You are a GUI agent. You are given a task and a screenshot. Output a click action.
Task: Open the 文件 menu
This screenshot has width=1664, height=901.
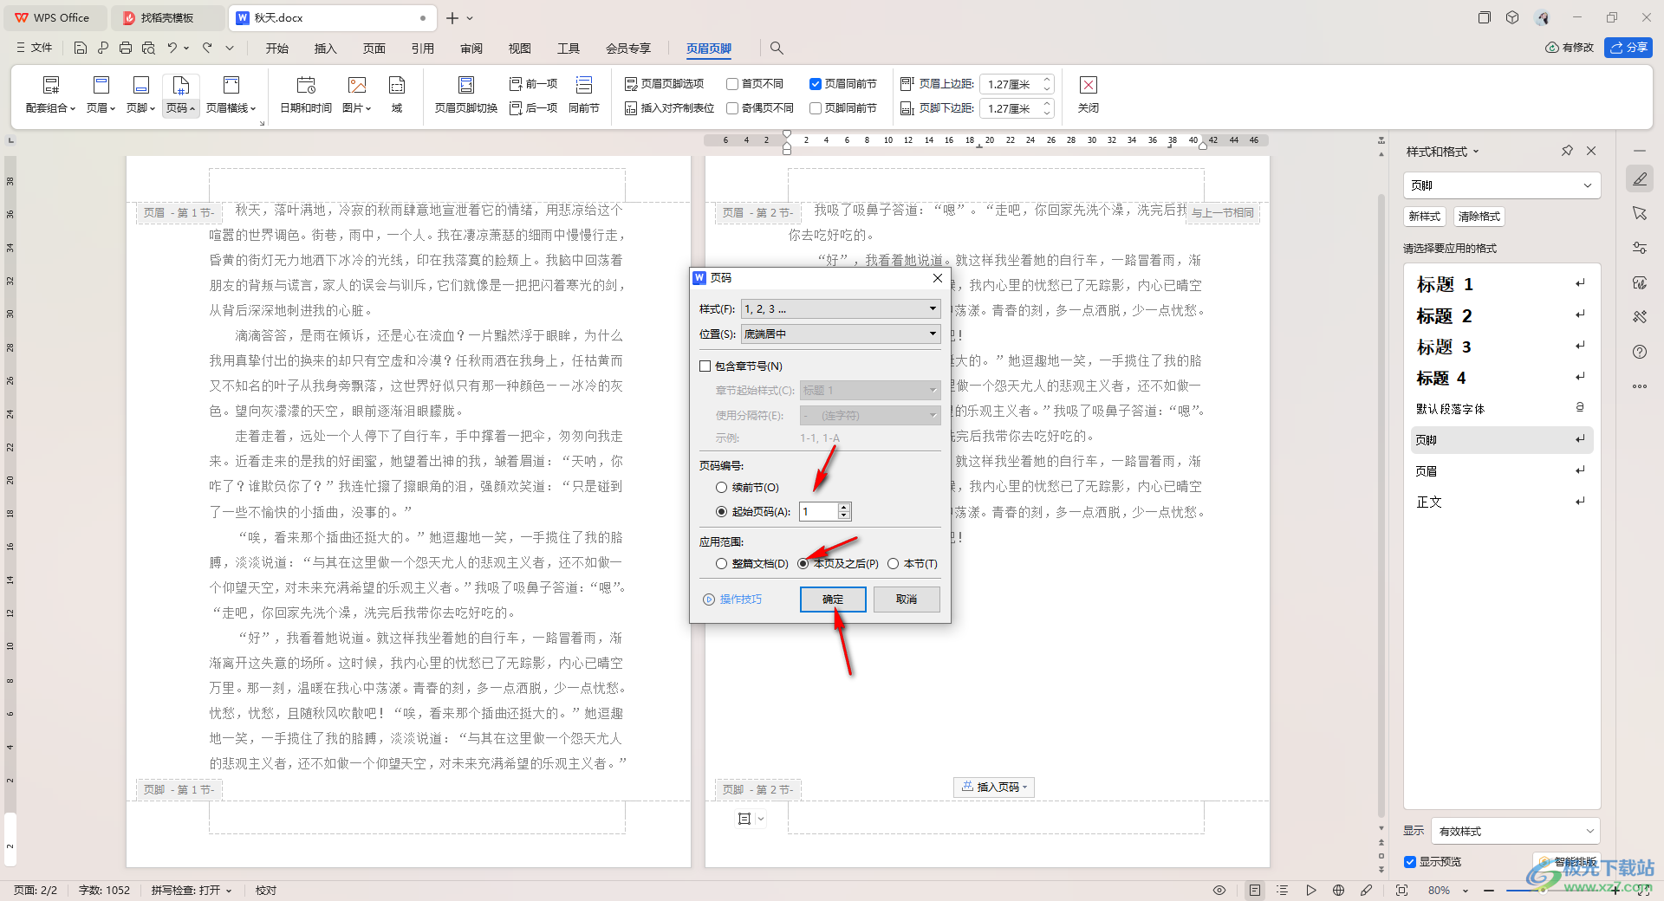click(35, 49)
